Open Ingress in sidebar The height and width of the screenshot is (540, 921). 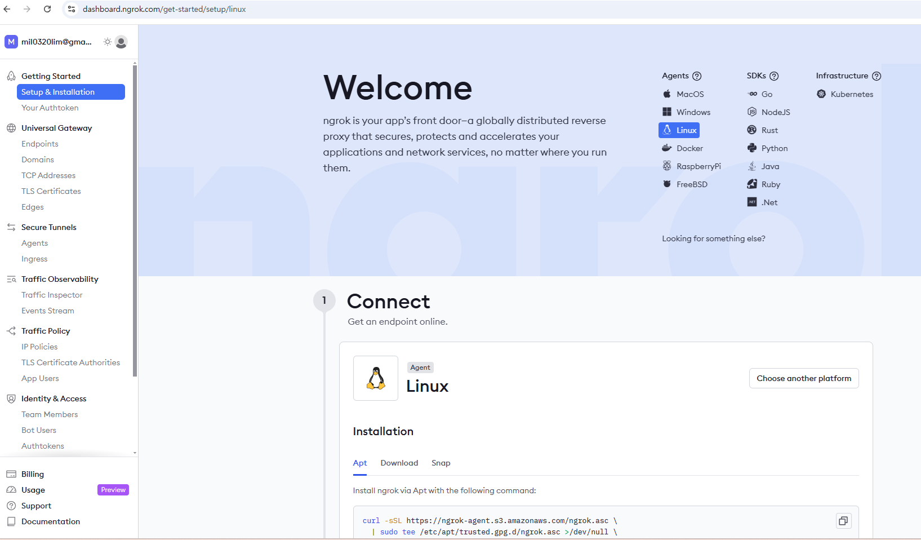pyautogui.click(x=34, y=259)
